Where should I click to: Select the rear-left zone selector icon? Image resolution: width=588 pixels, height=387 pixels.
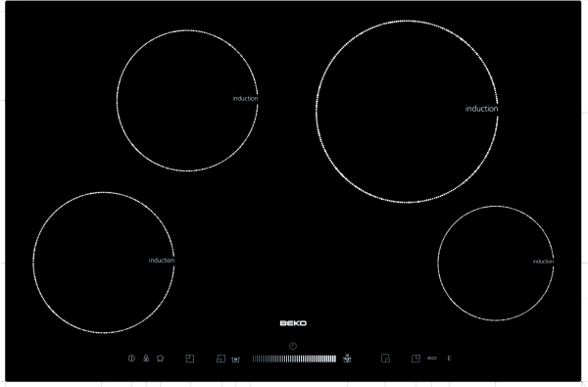pyautogui.click(x=190, y=359)
